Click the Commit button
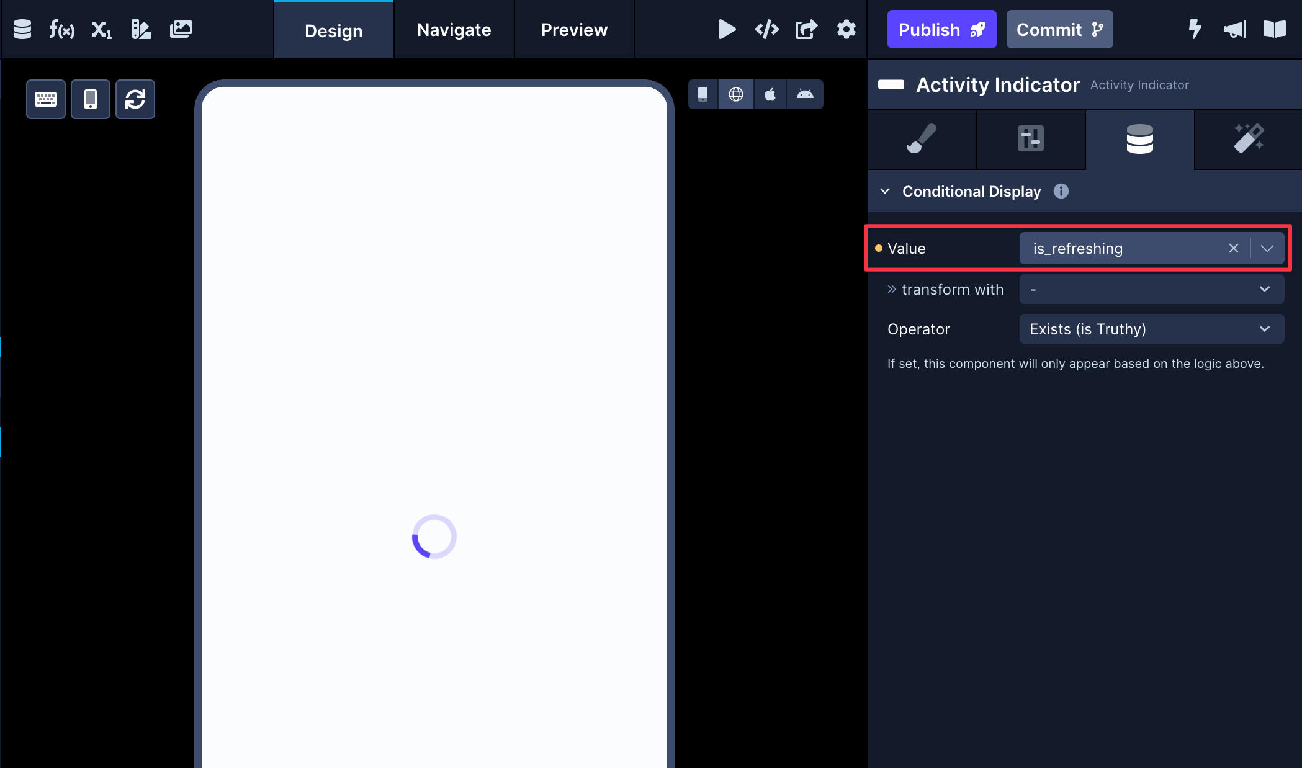The height and width of the screenshot is (768, 1302). (1059, 29)
